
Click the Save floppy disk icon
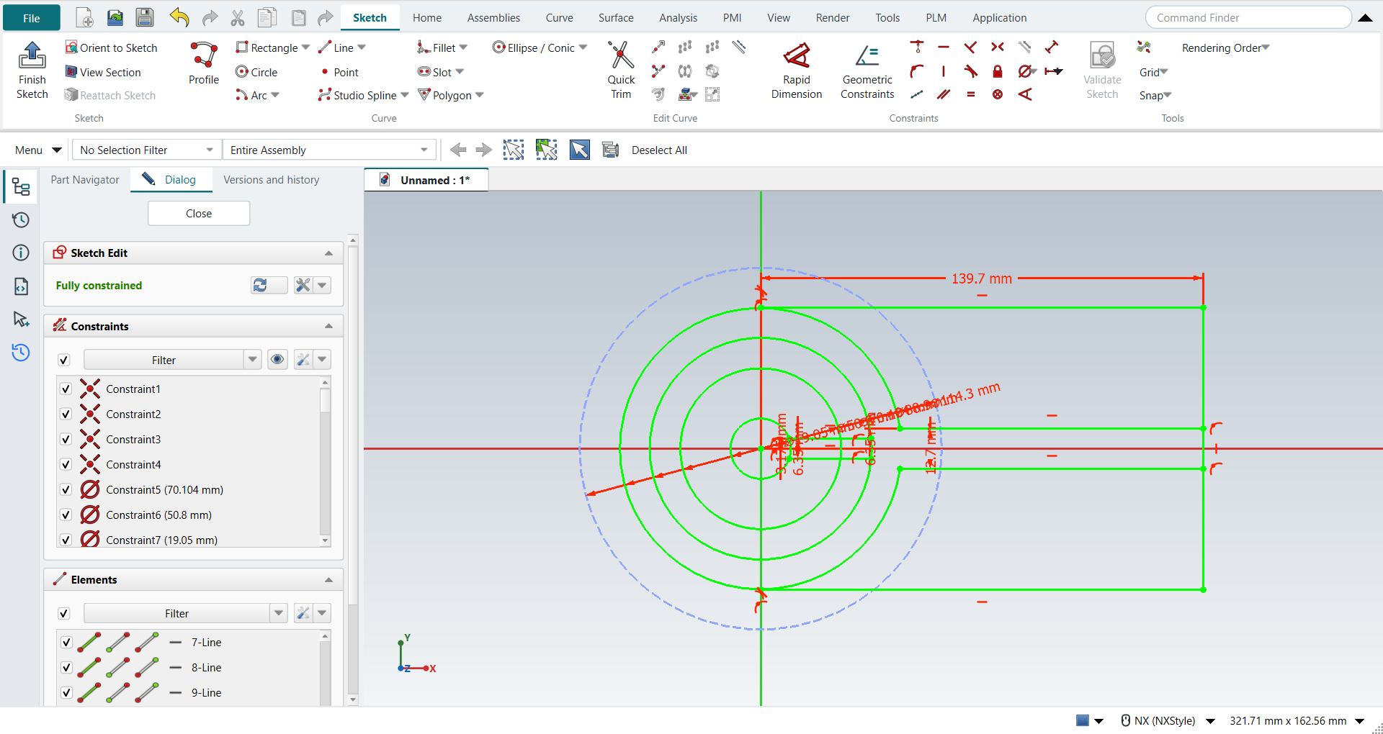(145, 17)
